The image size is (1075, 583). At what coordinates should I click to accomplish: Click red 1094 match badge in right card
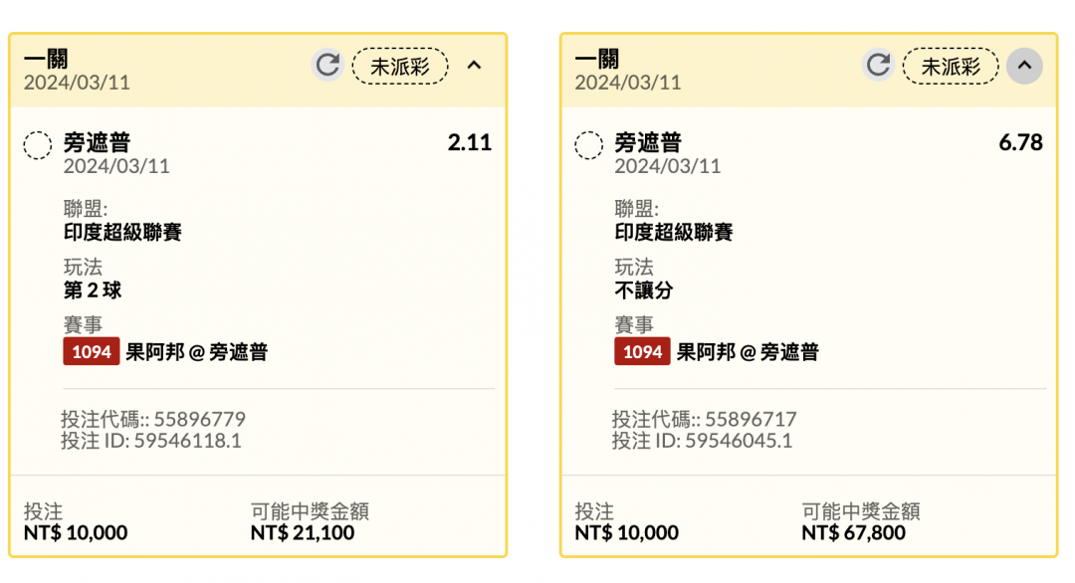642,351
